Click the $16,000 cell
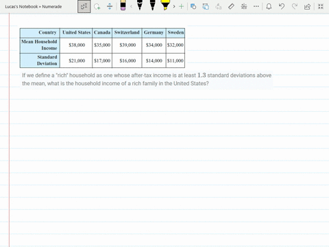 (x=127, y=60)
